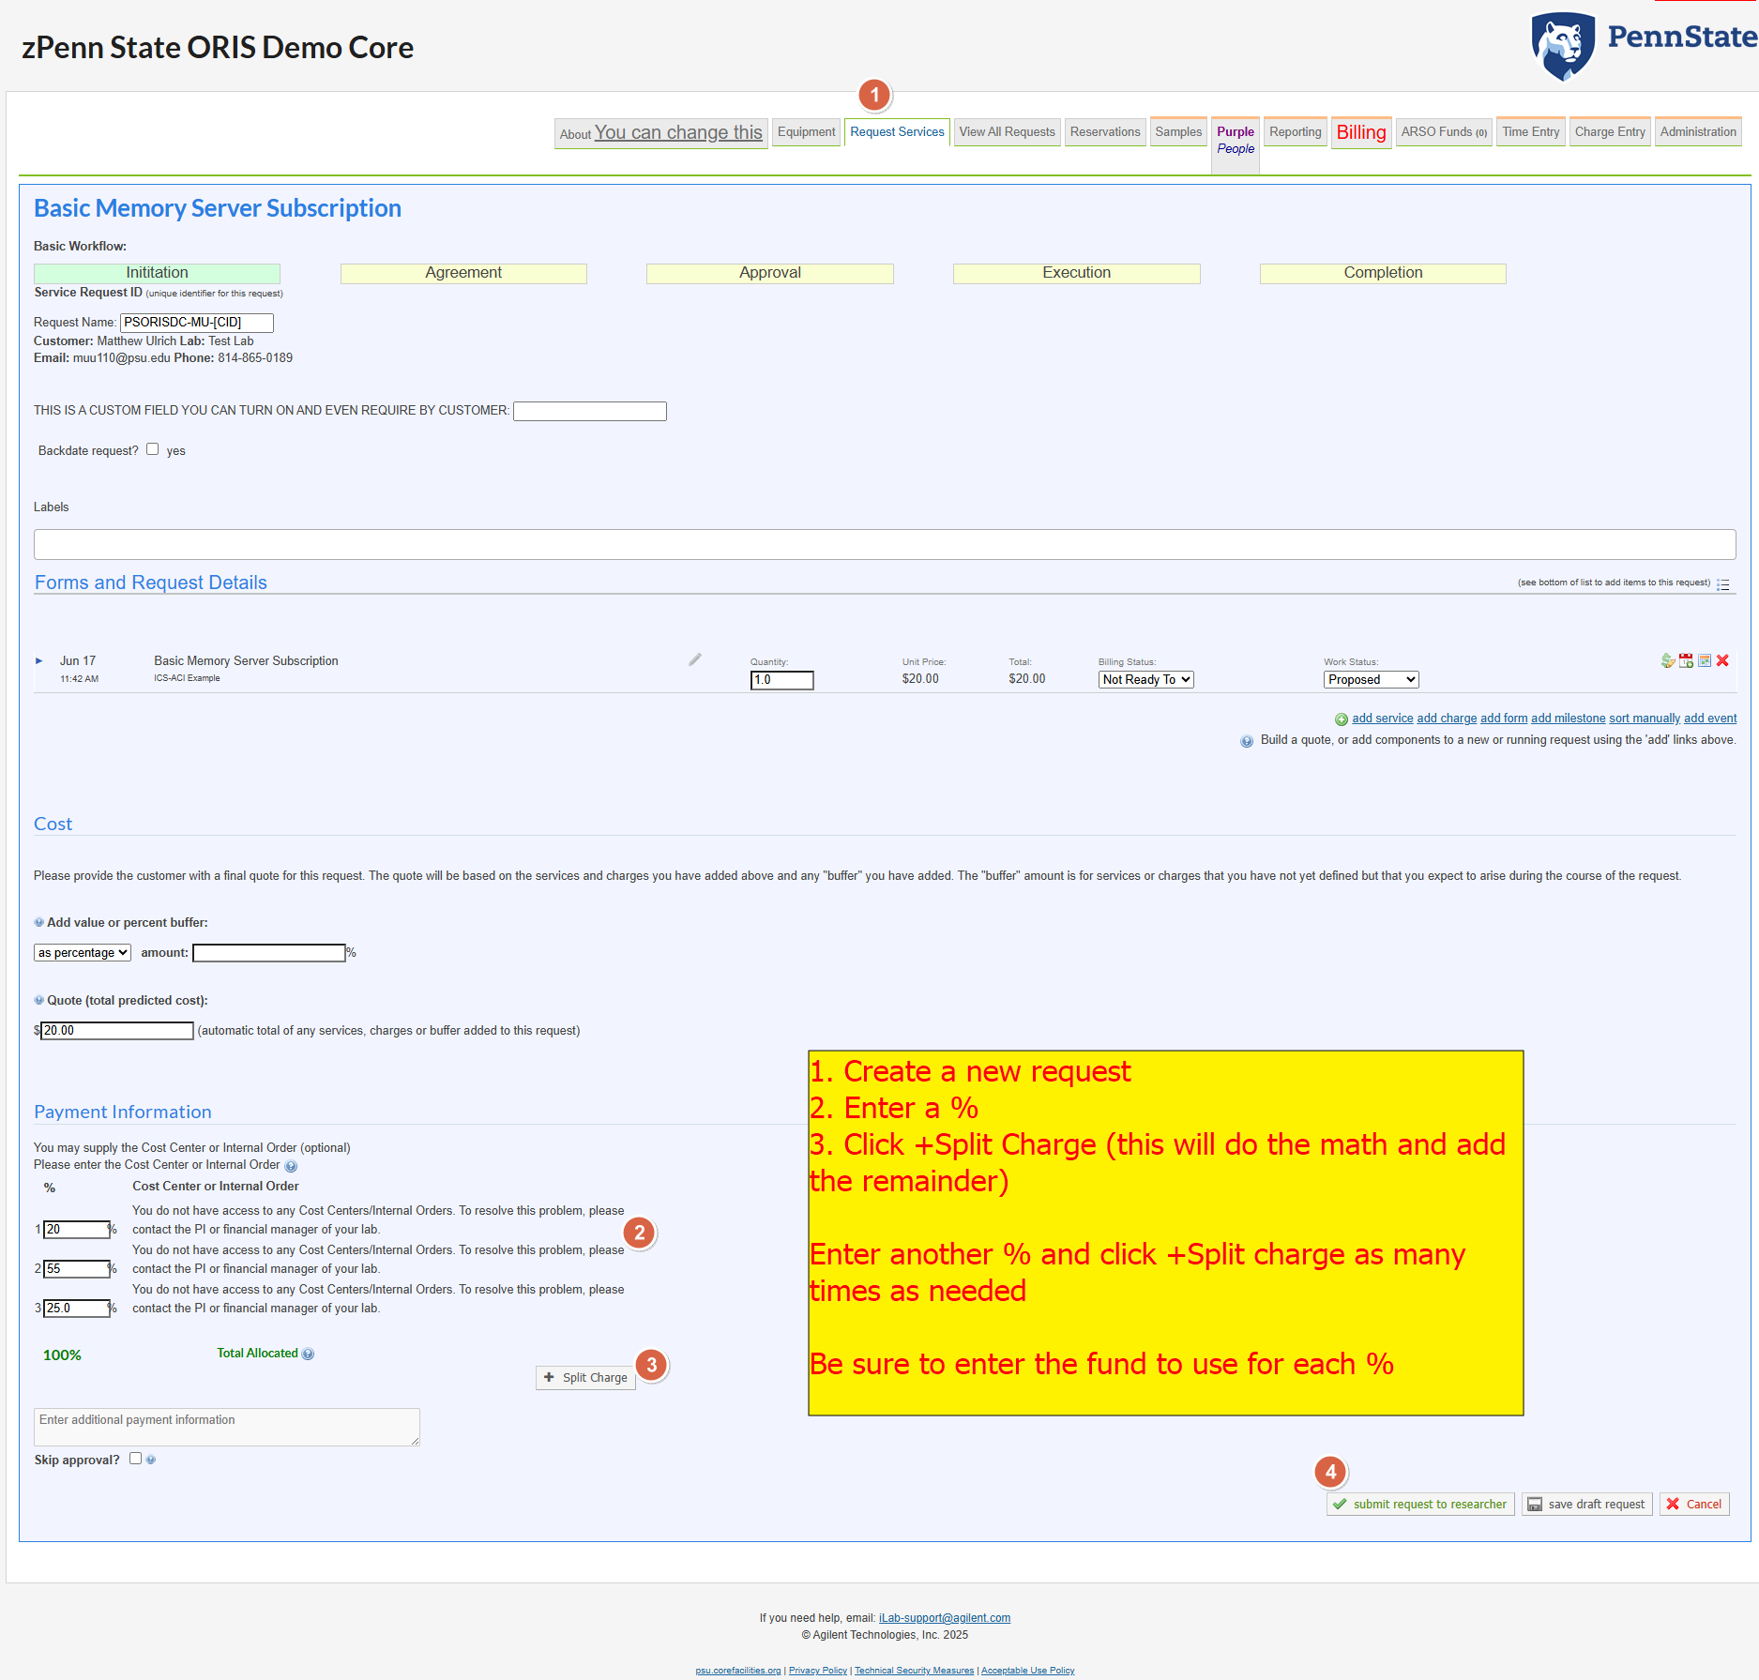Click the additional payment information textarea
1759x1680 pixels.
(x=227, y=1427)
